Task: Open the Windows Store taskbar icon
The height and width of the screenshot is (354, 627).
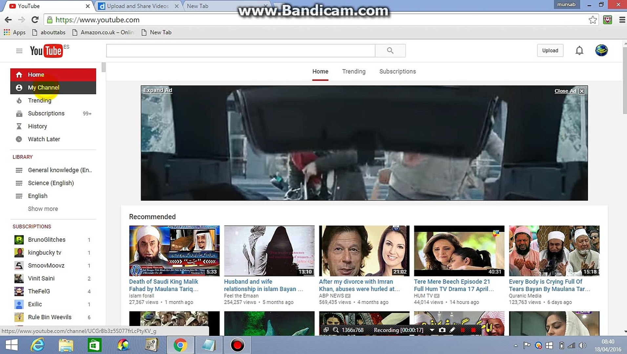Action: point(94,345)
